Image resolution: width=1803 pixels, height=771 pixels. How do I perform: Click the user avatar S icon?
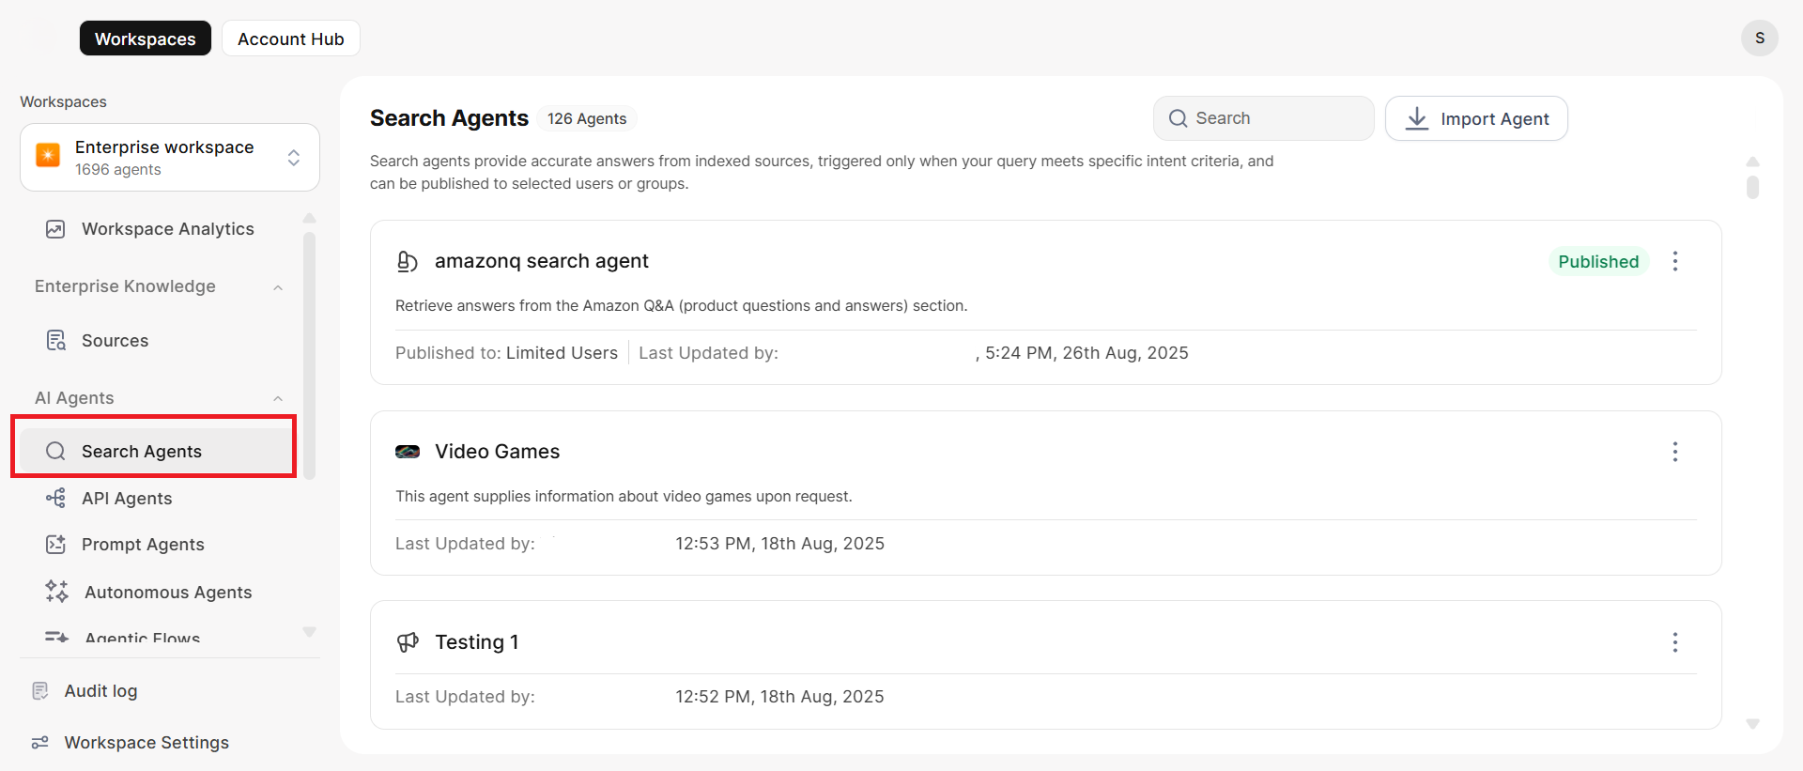tap(1759, 39)
